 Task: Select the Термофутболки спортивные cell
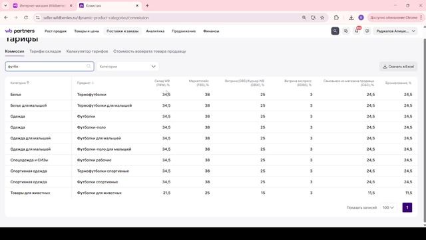tap(103, 171)
